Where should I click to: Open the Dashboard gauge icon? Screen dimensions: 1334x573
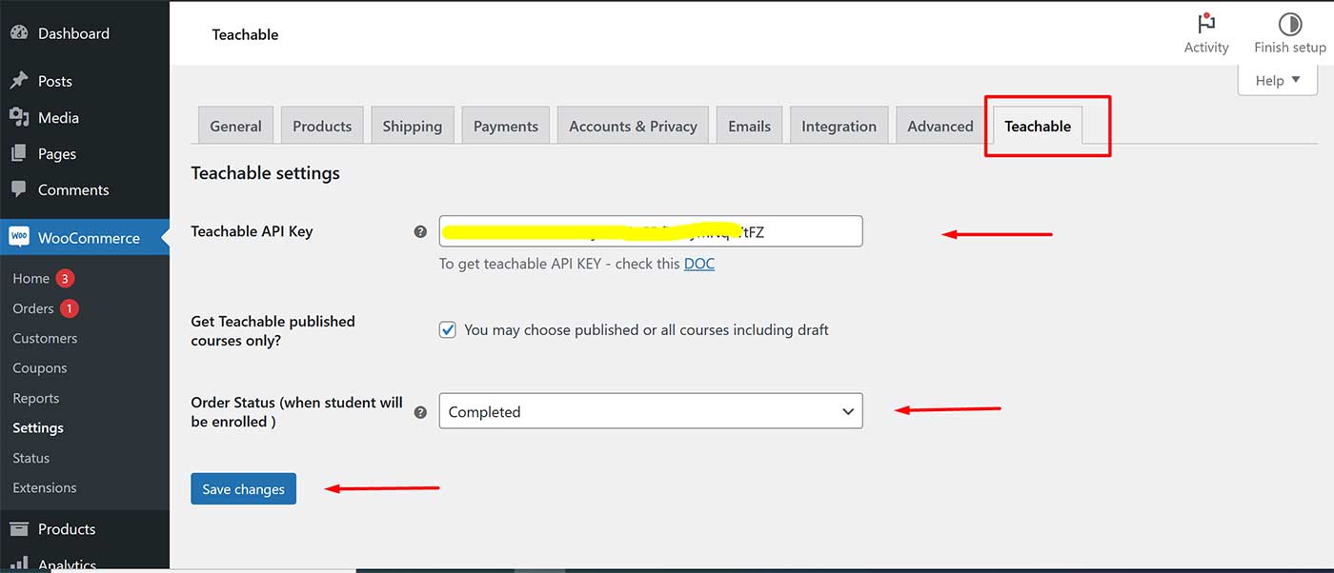19,33
